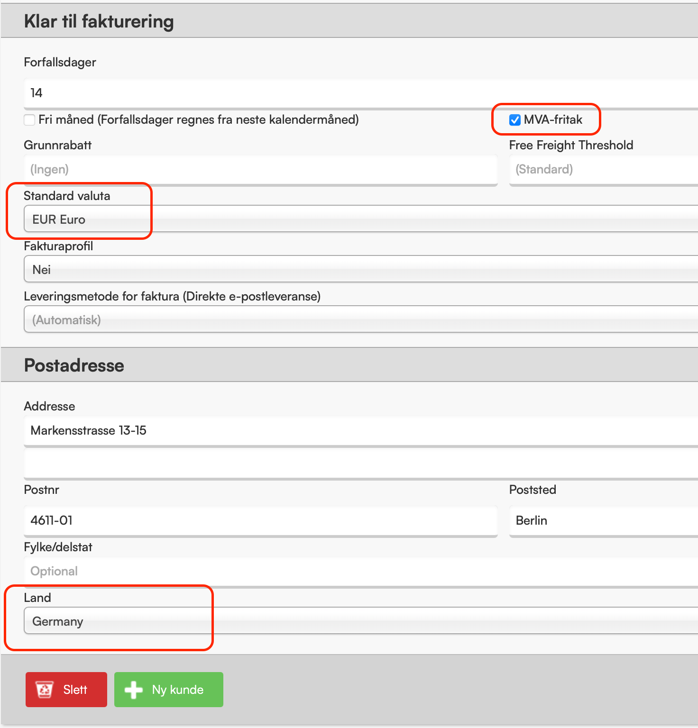Click the Poststed field showing Berlin

coord(604,521)
